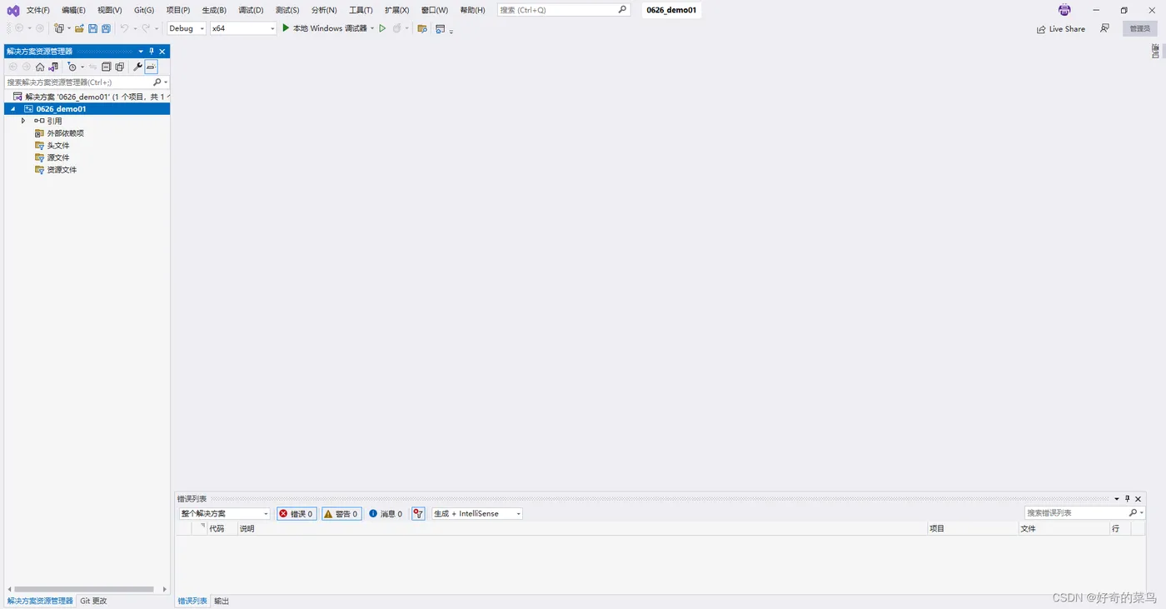Toggle the 警告 0 warnings filter
Viewport: 1166px width, 609px height.
tap(341, 514)
